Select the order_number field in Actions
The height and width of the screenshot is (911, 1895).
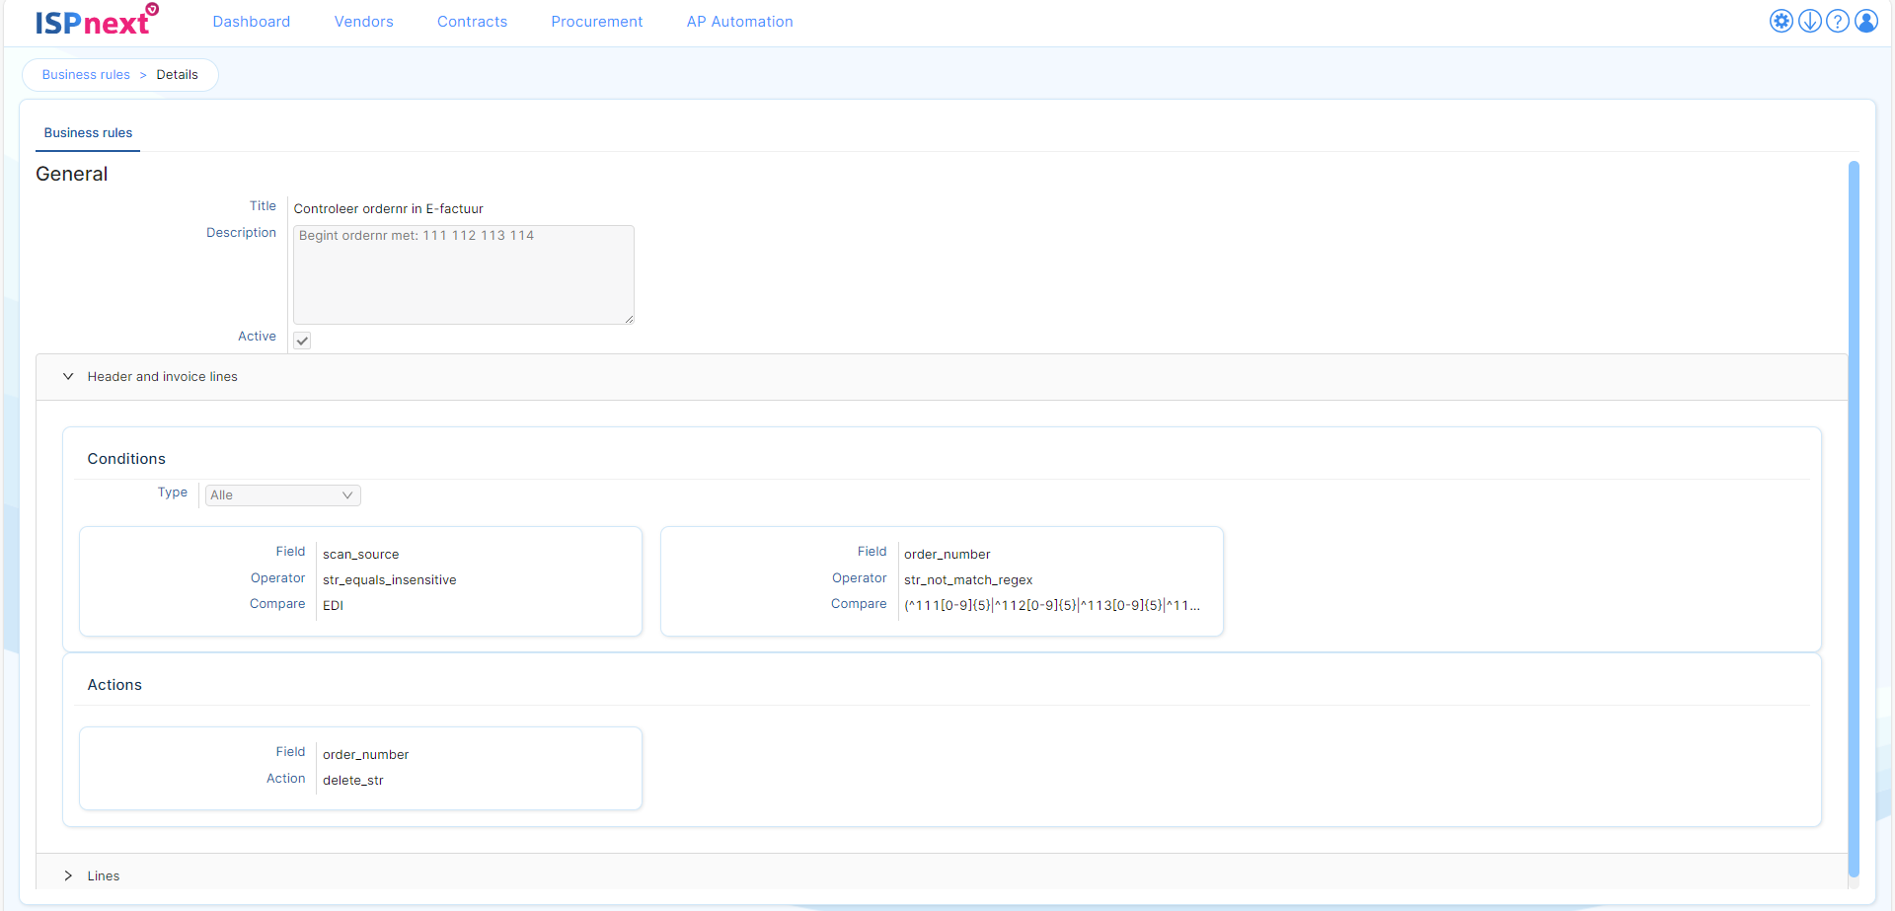365,755
